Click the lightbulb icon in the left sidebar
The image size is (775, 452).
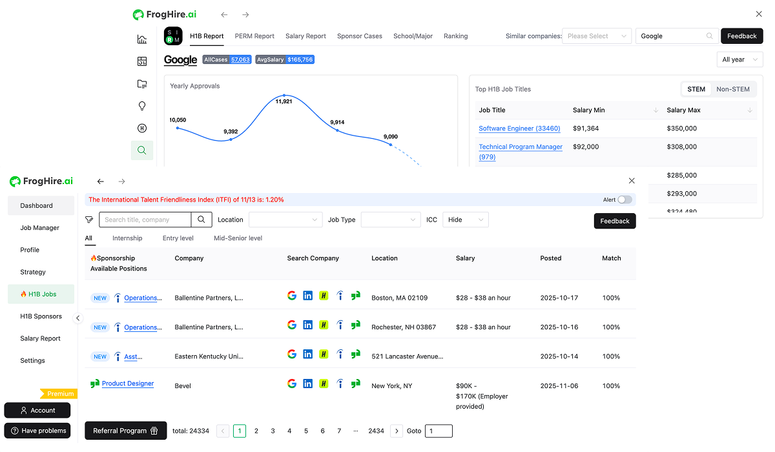(x=142, y=105)
